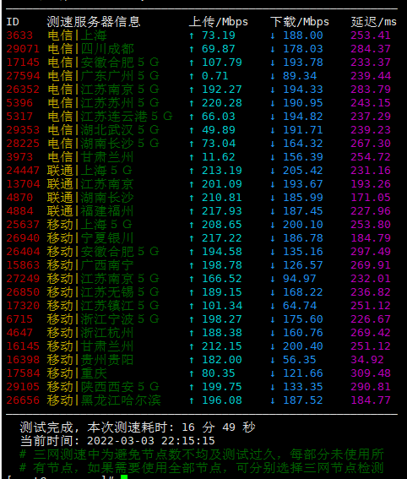Click the upload arrow beside 73.19
The image size is (407, 479).
(x=192, y=35)
